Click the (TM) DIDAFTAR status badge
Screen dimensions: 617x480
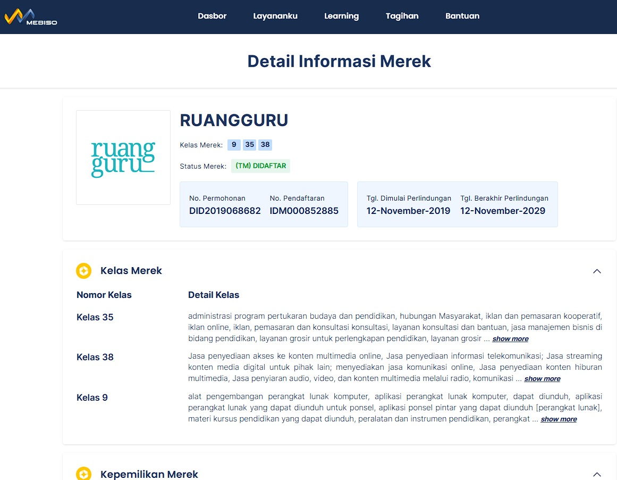point(260,166)
